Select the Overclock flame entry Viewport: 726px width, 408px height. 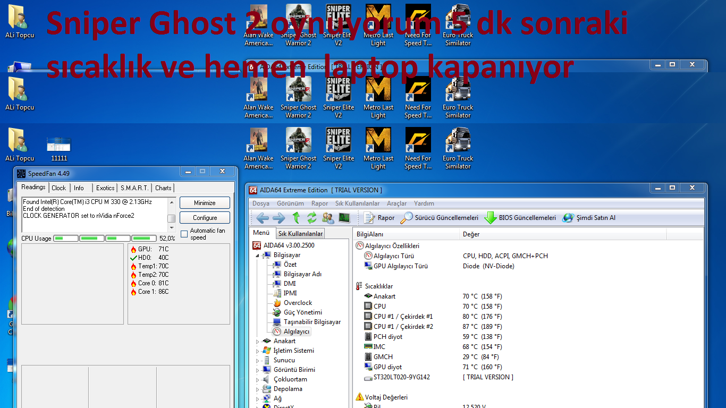point(292,303)
